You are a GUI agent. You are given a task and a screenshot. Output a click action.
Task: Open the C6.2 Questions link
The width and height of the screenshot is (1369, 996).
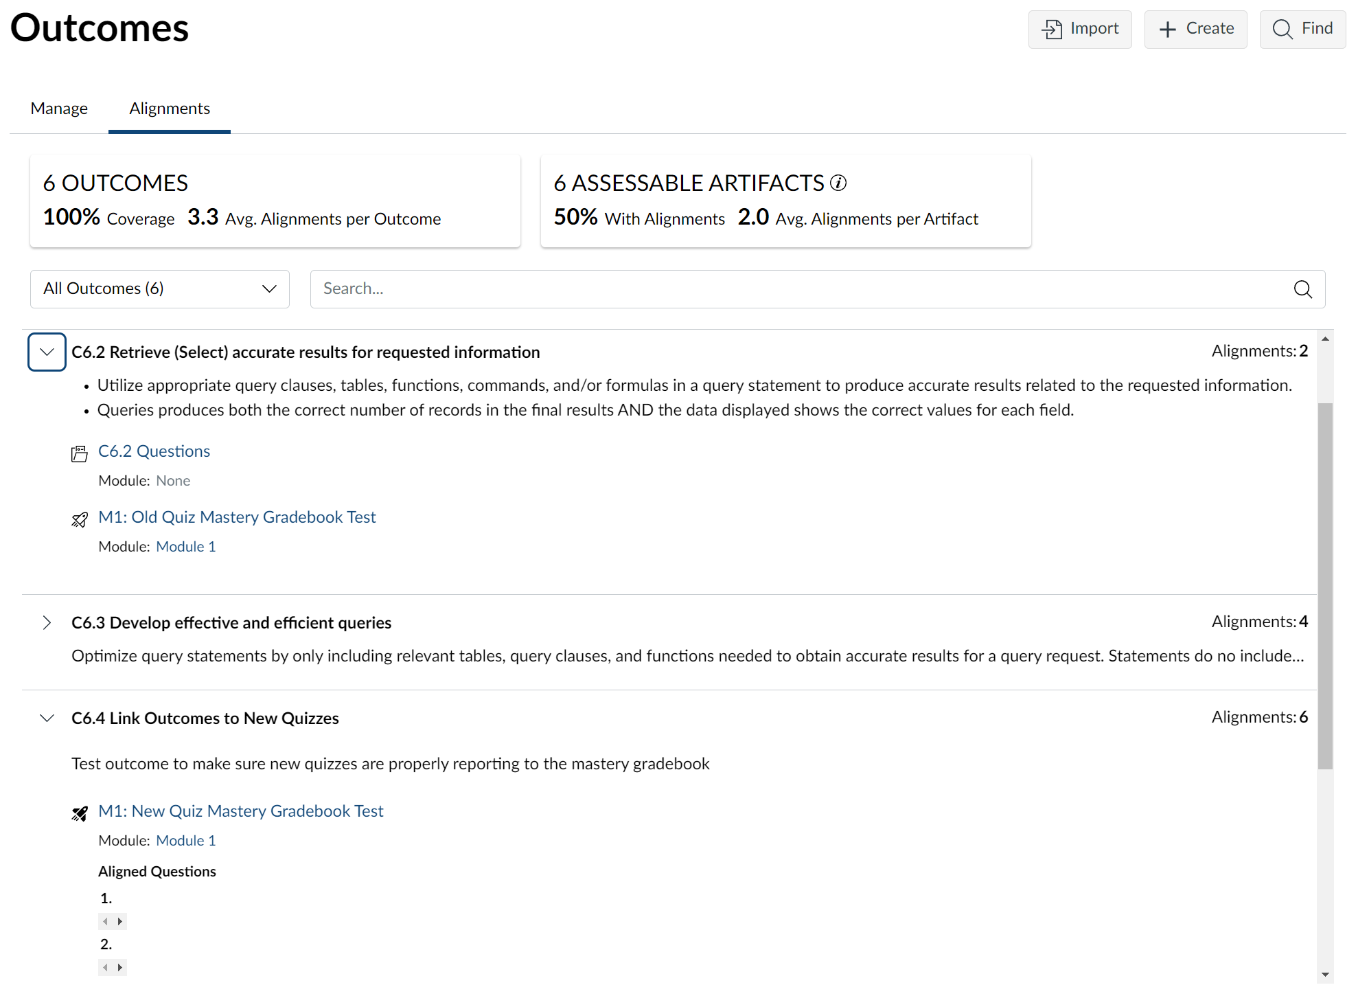pos(154,451)
